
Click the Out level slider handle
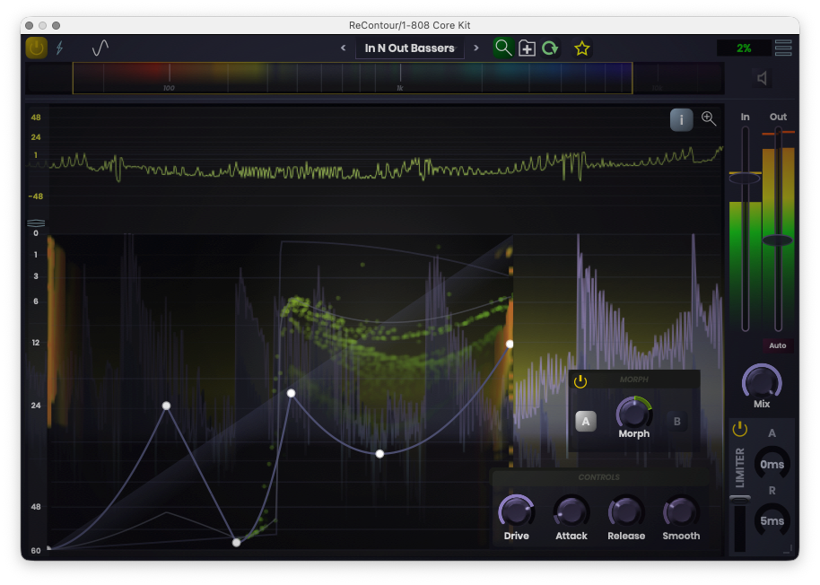778,240
